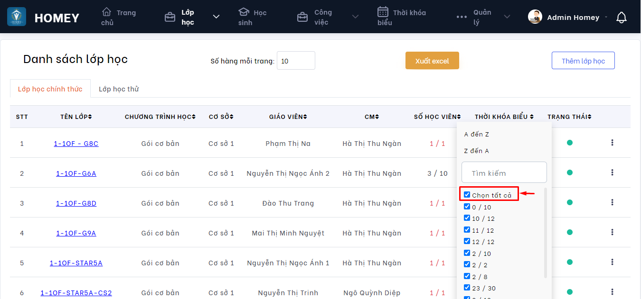Image resolution: width=641 pixels, height=299 pixels.
Task: Select the A đến Z sort option
Action: pos(477,135)
